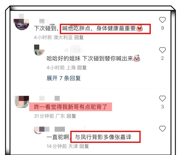This screenshot has height=155, width=181.
Task: Reply to the 澳大利亚 comment via 回复
Action: click(79, 37)
